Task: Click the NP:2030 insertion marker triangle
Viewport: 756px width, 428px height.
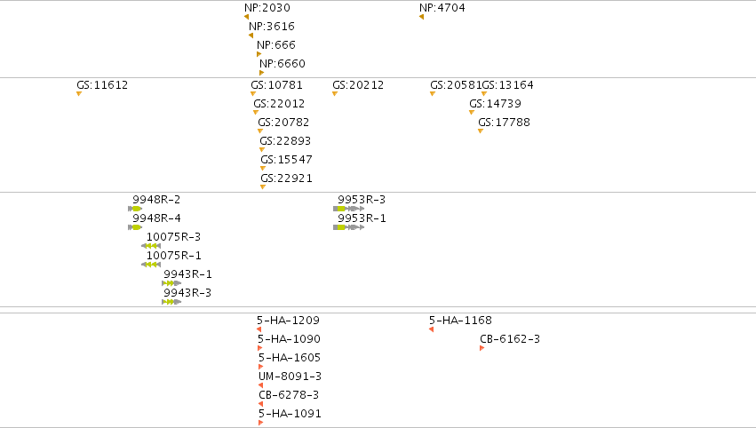Action: [246, 17]
